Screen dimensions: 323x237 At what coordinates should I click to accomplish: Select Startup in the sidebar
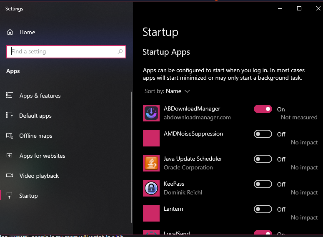click(x=28, y=196)
